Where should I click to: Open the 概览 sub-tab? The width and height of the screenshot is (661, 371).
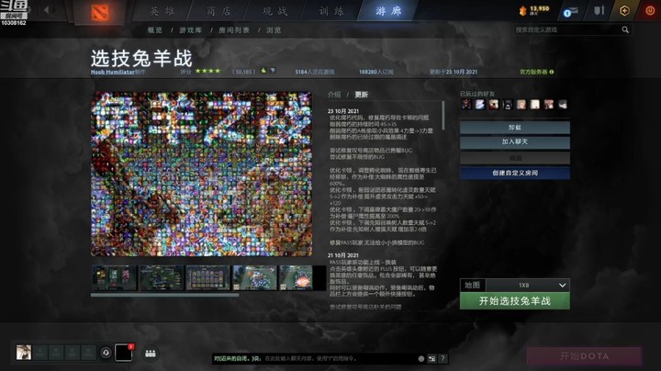point(155,30)
